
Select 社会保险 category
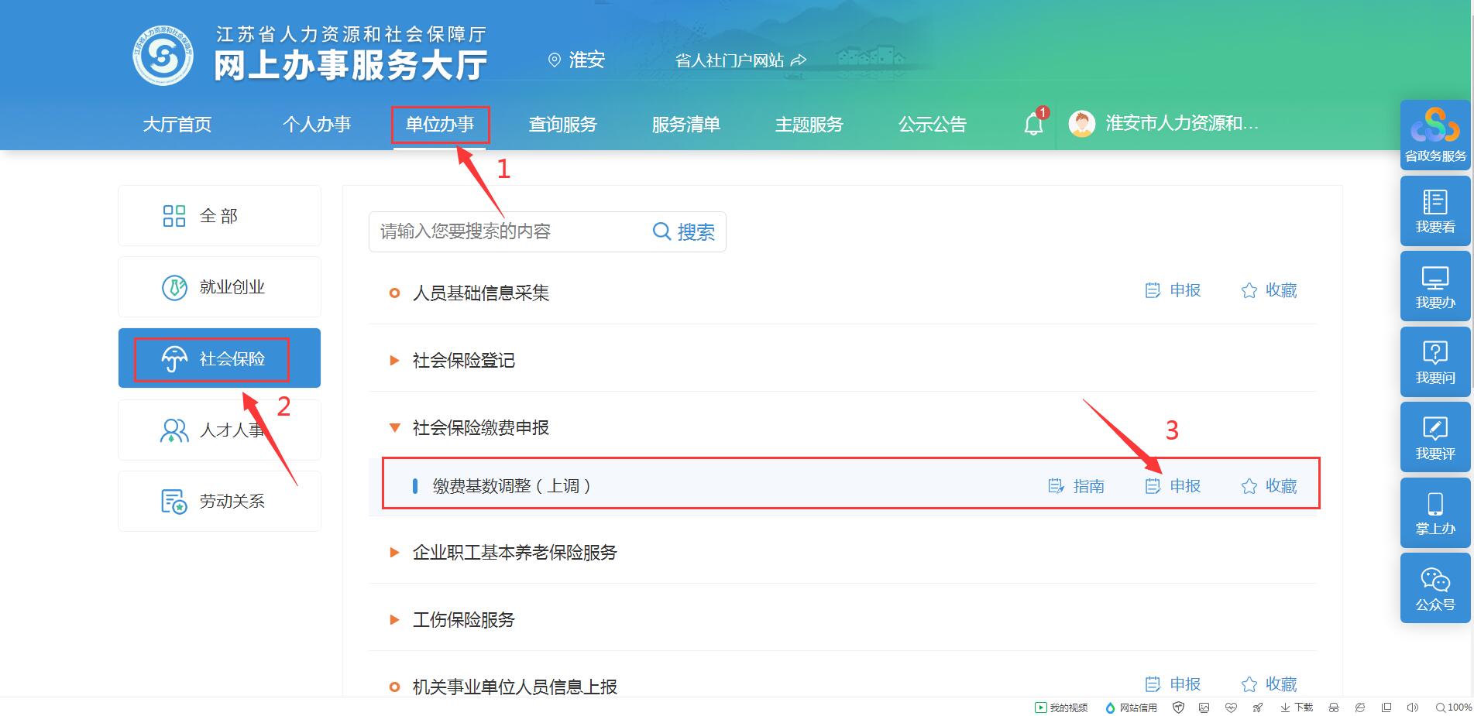[x=219, y=358]
